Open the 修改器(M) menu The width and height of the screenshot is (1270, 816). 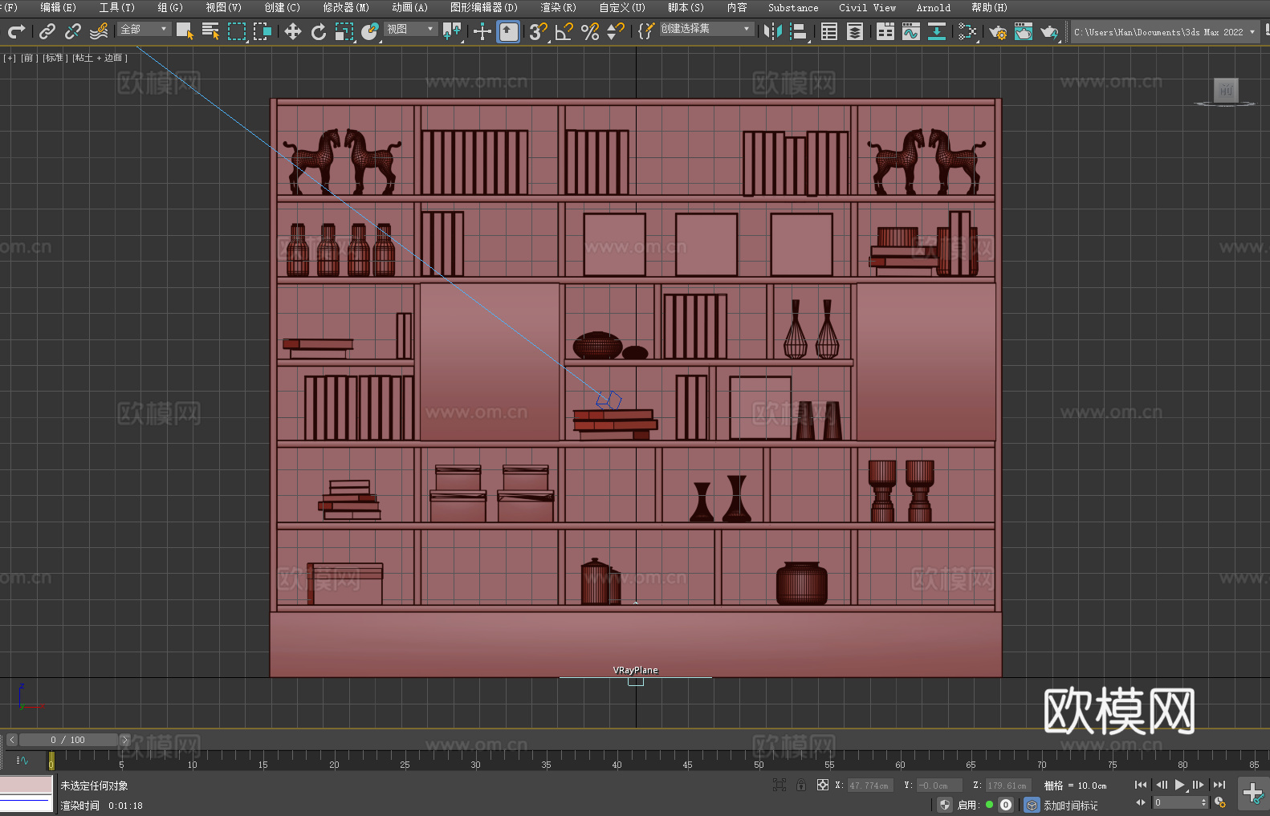click(x=346, y=7)
